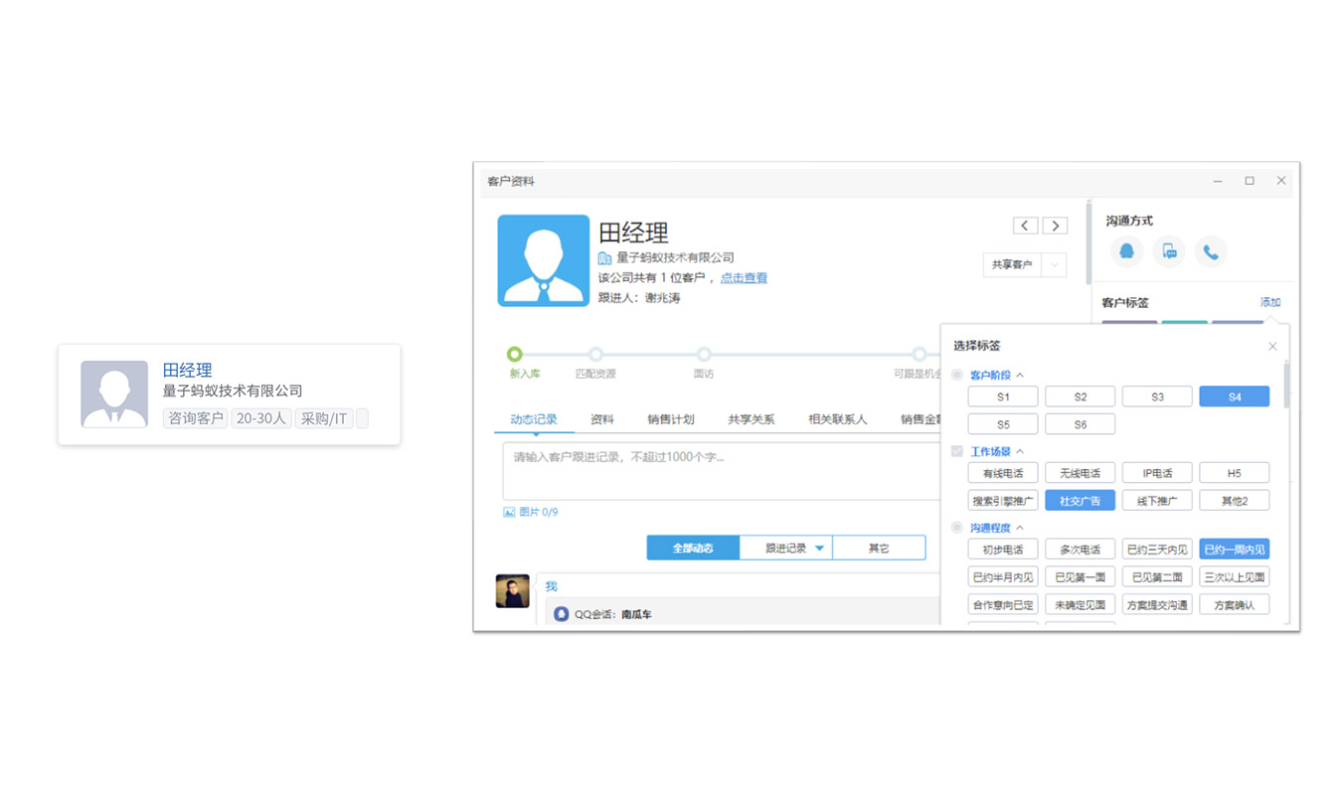Click the tag popup vertical scrollbar
The image size is (1342, 795).
click(1285, 386)
